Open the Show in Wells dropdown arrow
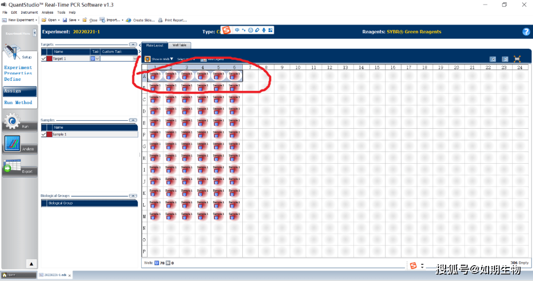 tap(172, 59)
